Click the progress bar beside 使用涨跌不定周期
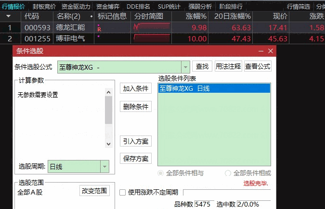Image resolution: width=325 pixels, height=209 pixels. 227,193
